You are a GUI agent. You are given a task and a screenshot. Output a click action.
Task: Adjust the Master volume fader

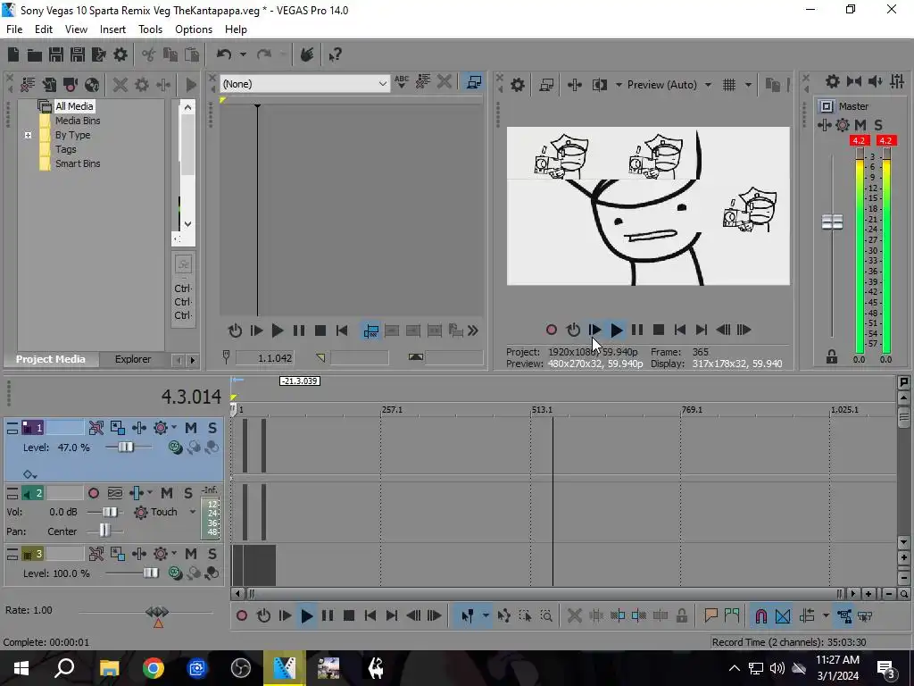point(832,222)
